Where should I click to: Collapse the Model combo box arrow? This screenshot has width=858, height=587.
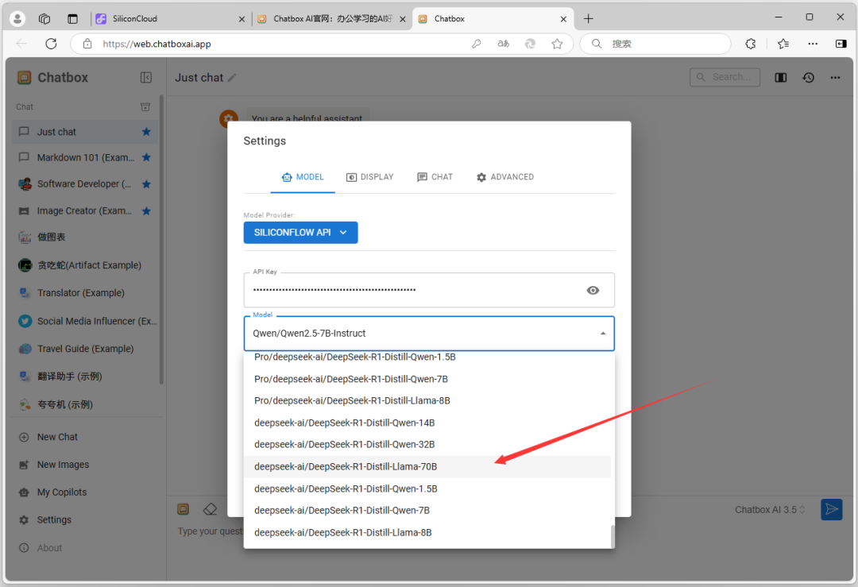pos(602,333)
